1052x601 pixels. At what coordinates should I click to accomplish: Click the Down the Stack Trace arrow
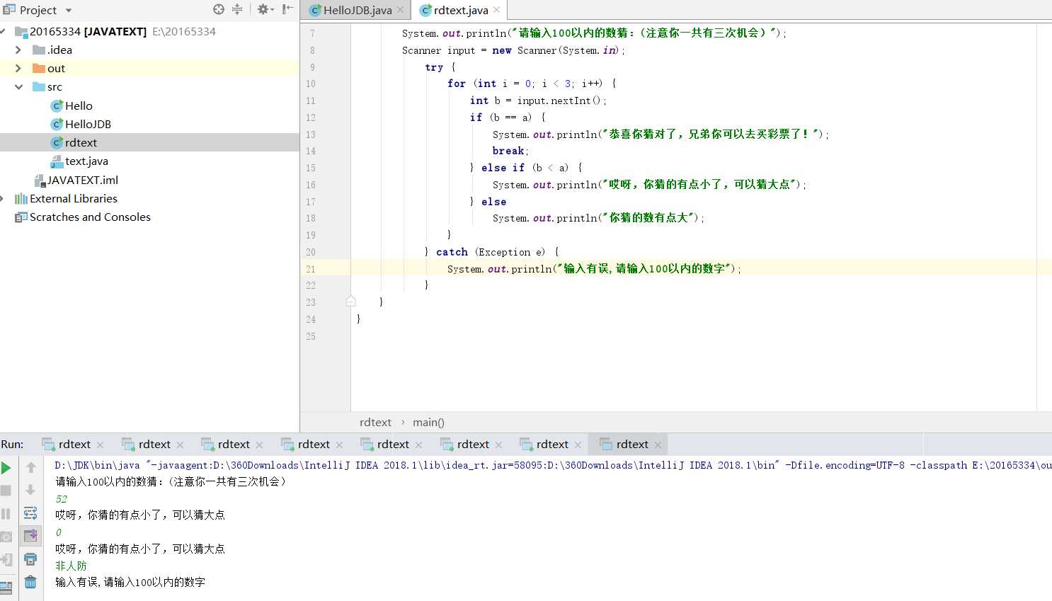click(x=30, y=490)
